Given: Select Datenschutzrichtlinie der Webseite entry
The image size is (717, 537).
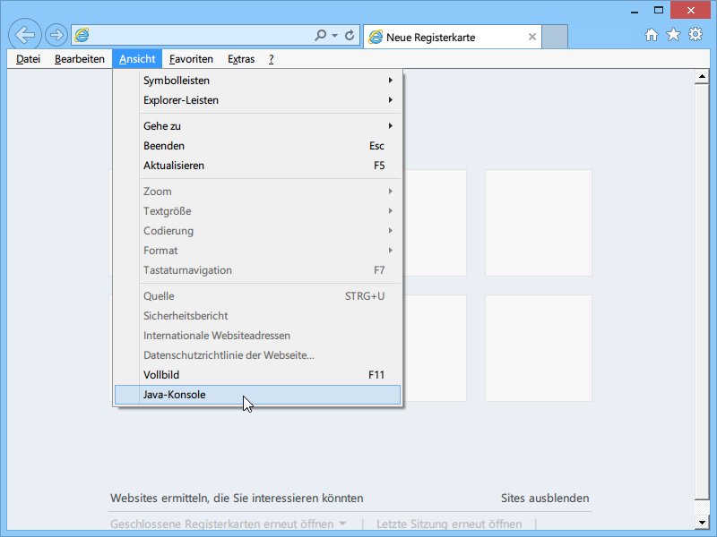Looking at the screenshot, I should [257, 354].
